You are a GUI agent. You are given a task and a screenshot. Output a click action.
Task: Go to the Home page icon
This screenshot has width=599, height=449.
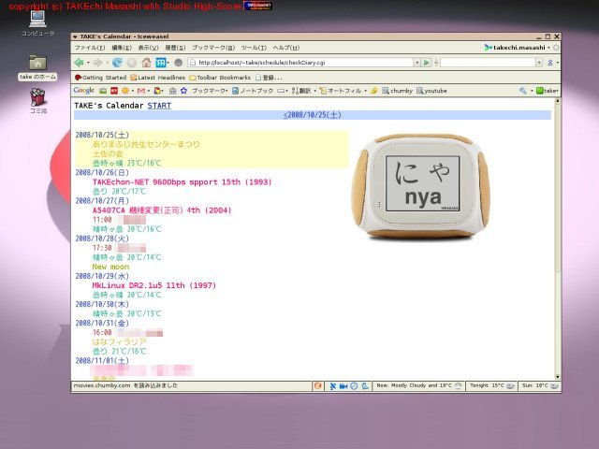click(146, 63)
